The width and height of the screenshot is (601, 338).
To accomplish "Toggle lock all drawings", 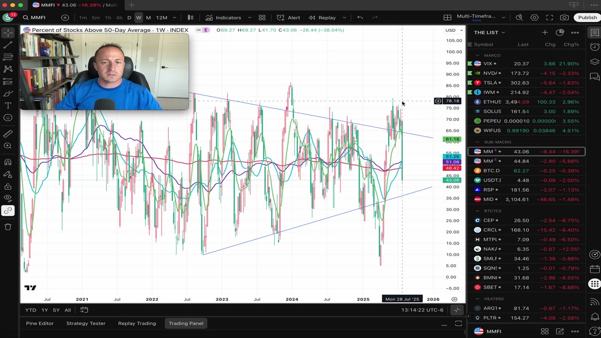I will (8, 186).
